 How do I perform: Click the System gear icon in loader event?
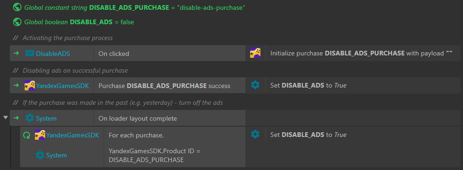click(29, 118)
